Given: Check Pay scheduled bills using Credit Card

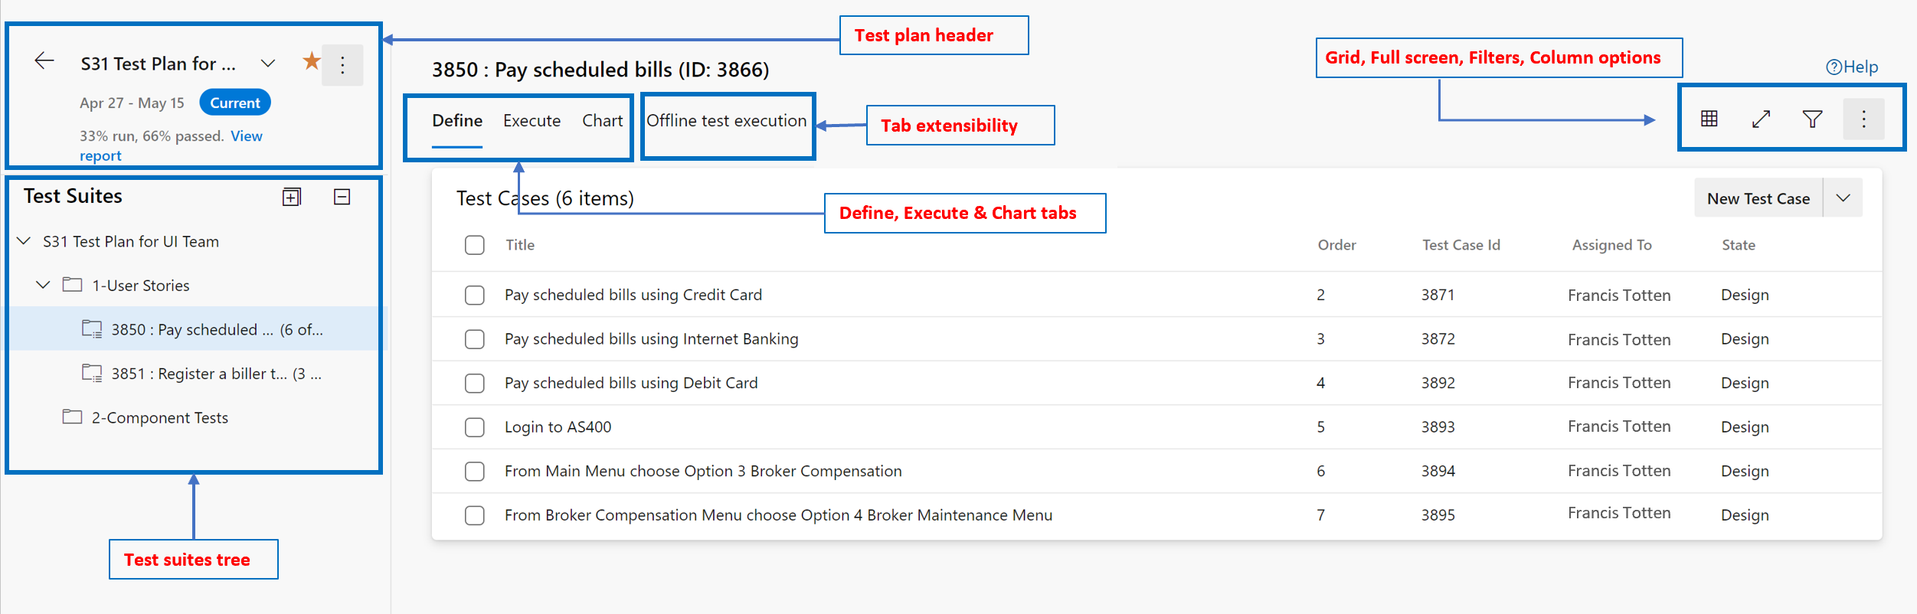Looking at the screenshot, I should 475,295.
